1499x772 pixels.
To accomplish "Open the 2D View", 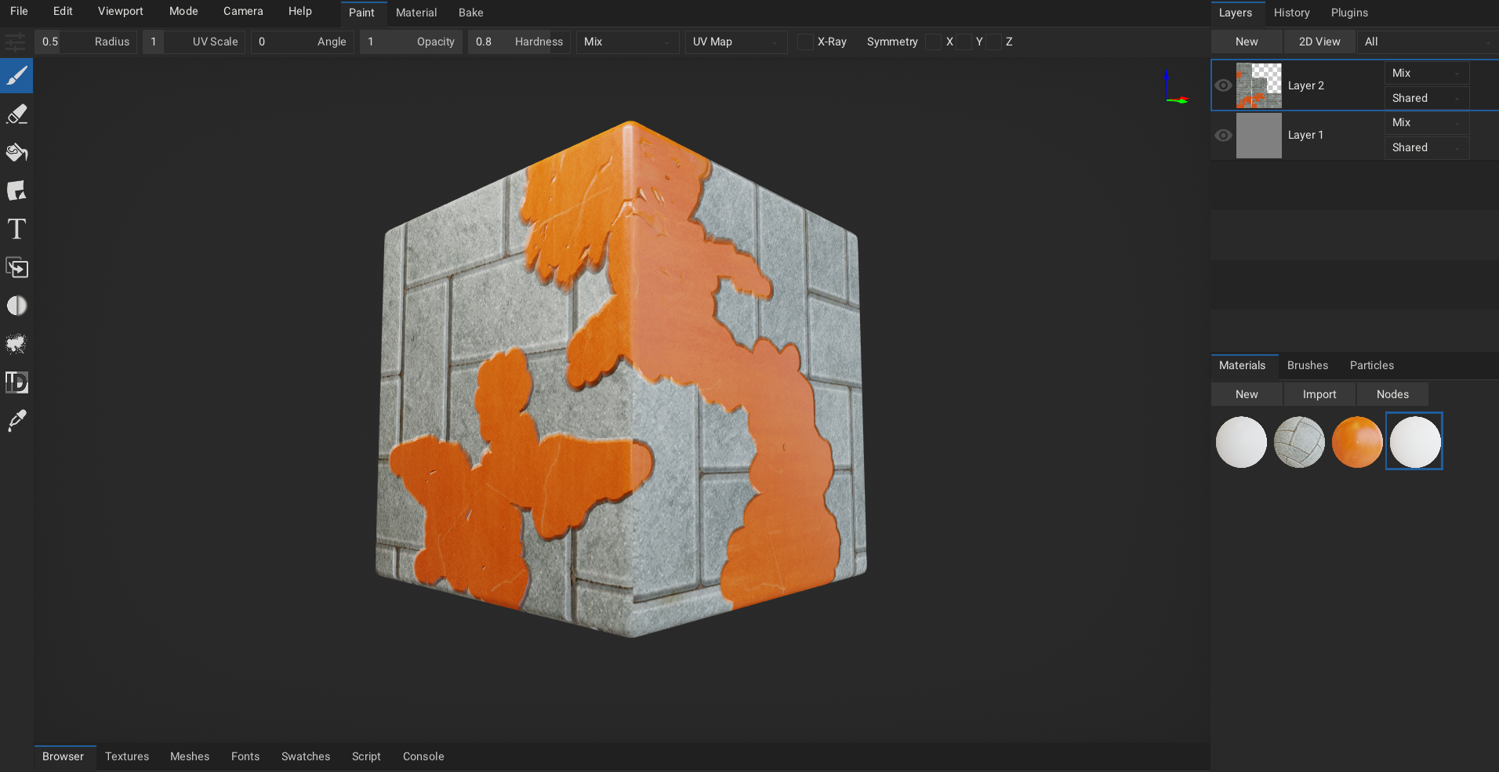I will click(1319, 42).
